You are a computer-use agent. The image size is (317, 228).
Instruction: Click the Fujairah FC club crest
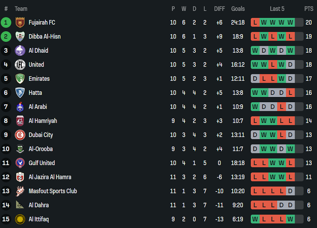20,23
